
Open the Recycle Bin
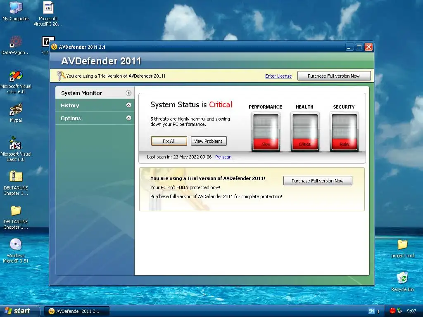click(x=402, y=282)
